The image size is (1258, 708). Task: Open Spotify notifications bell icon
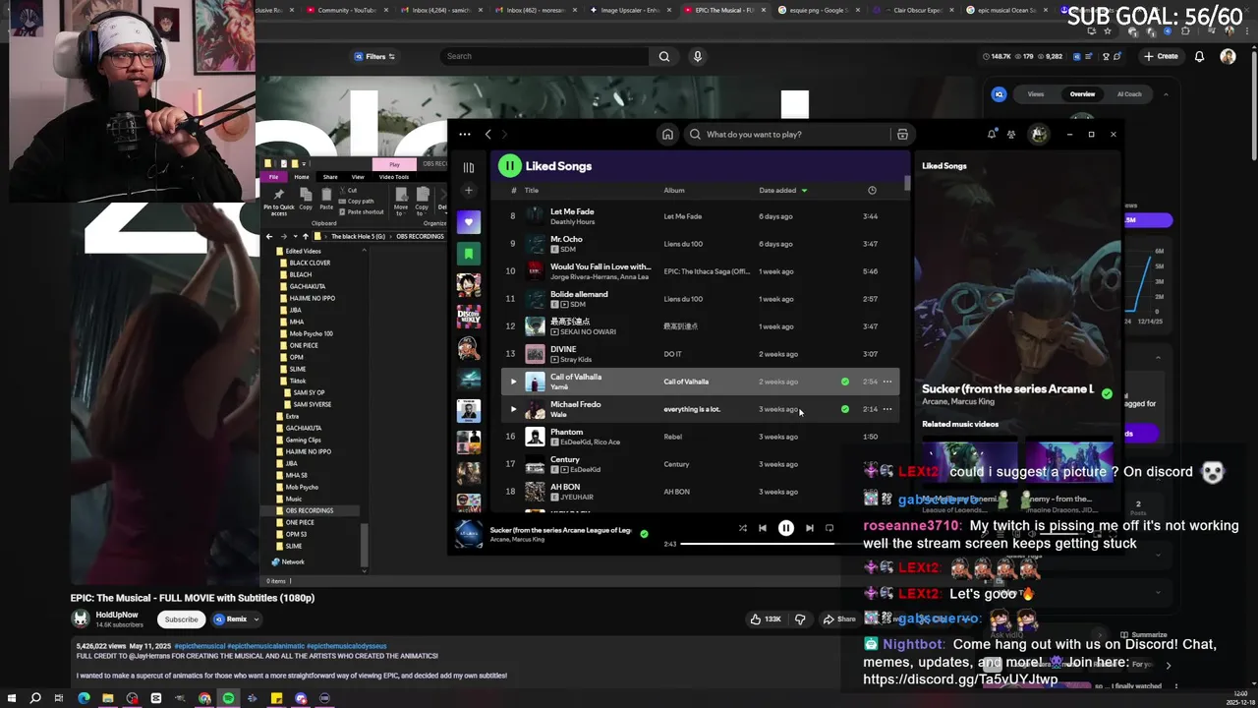point(992,135)
